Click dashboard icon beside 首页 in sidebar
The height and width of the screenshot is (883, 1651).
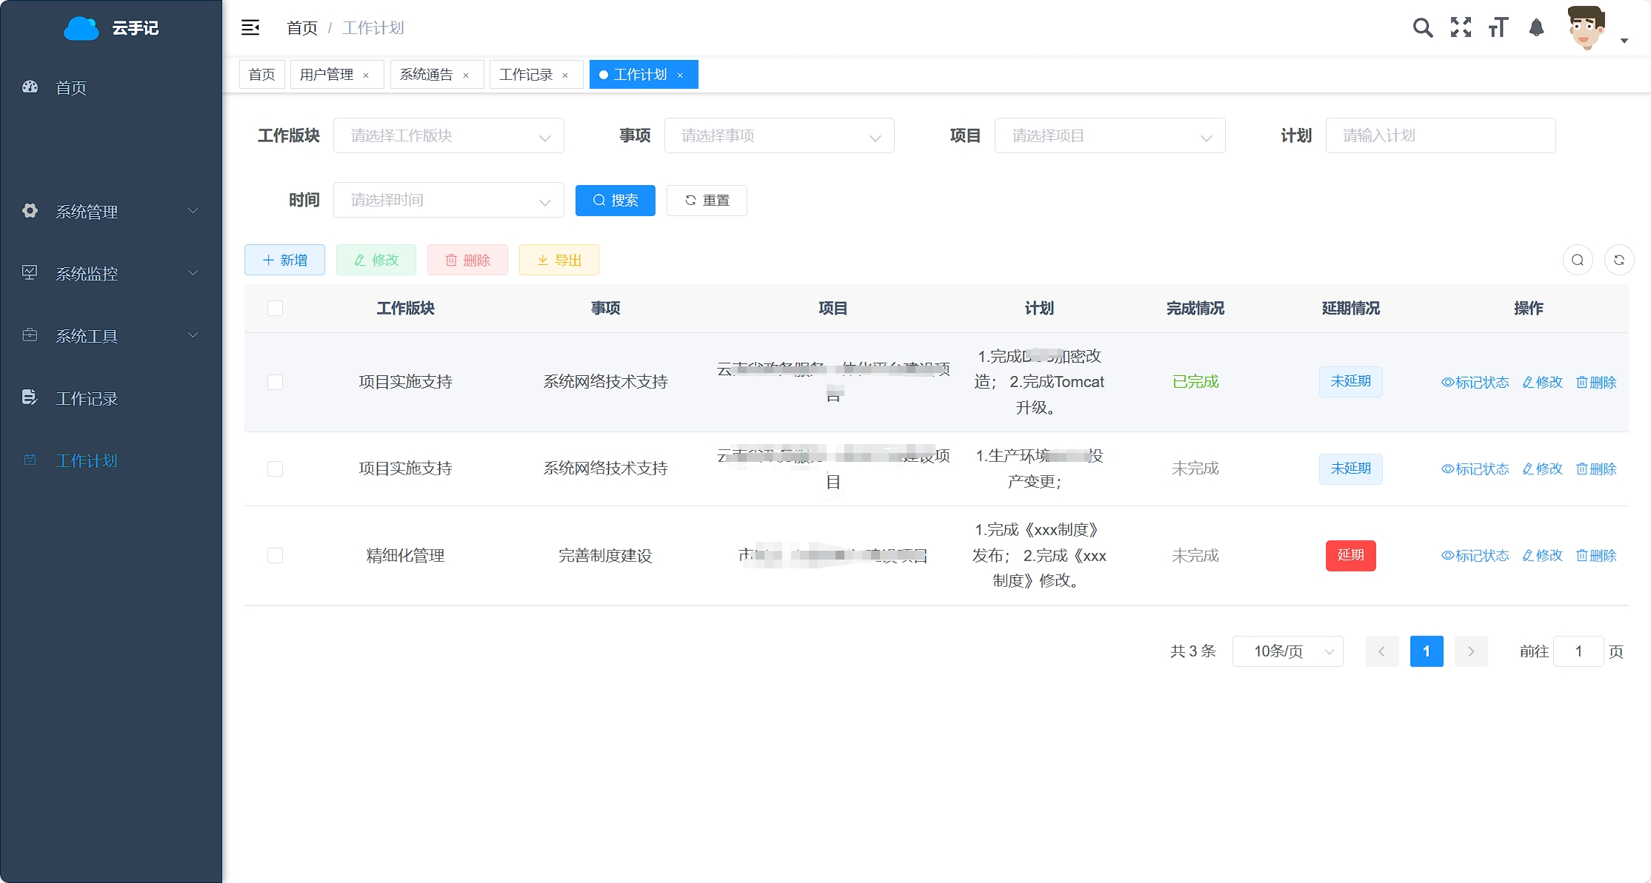pos(30,87)
